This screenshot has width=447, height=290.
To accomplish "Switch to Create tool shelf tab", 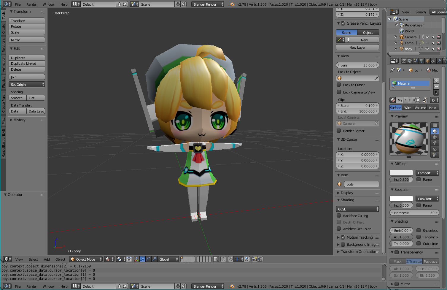I will click(4, 29).
